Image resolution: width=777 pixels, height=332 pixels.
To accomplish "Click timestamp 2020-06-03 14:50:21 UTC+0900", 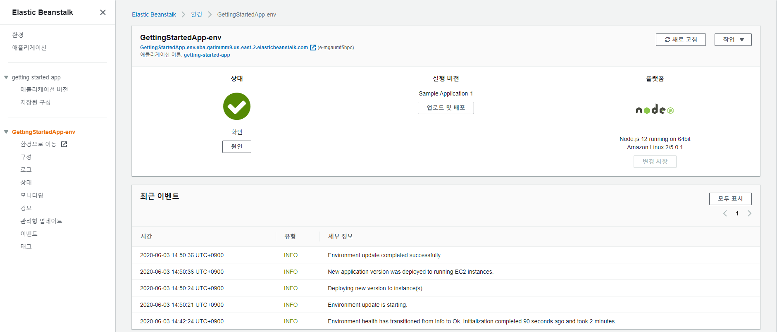I will click(x=182, y=305).
